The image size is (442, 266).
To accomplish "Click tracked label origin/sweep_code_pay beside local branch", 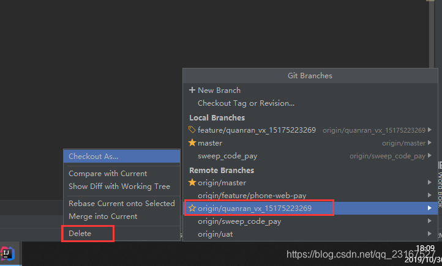I will pos(388,156).
